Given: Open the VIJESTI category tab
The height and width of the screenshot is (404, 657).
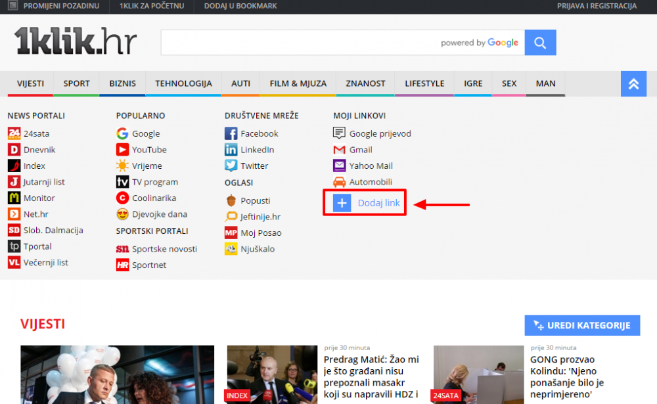Looking at the screenshot, I should (x=30, y=84).
